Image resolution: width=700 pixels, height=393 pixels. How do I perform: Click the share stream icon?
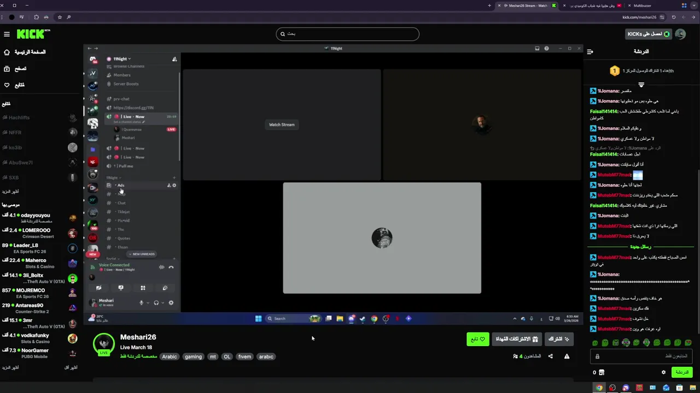[x=550, y=356]
